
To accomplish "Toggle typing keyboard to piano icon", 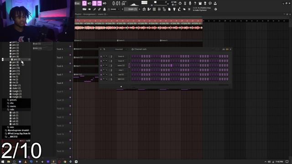I will 84,9.
